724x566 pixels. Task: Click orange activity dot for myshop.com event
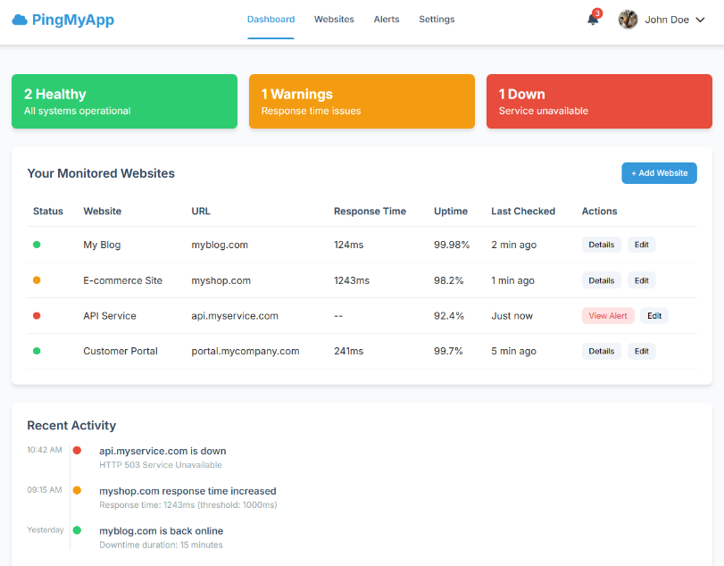coord(77,490)
